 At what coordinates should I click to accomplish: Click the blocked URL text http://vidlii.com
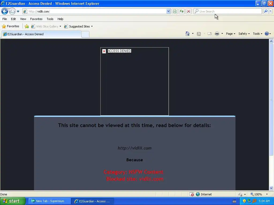coord(135,148)
